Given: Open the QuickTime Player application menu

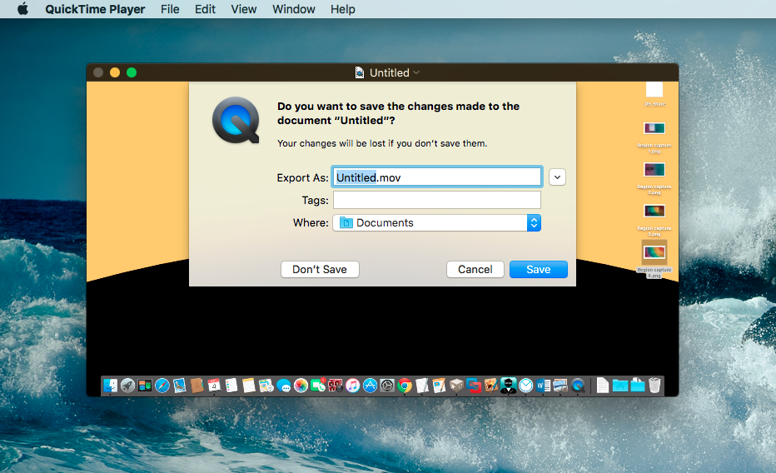Looking at the screenshot, I should coord(95,9).
